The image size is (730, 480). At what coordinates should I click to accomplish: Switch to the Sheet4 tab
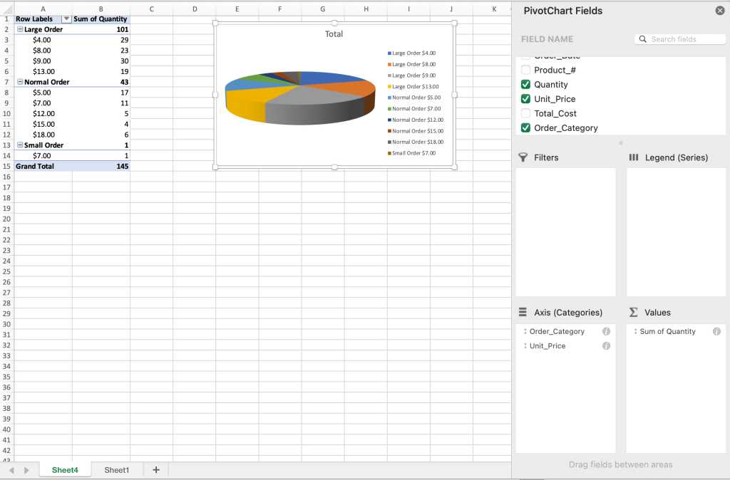tap(65, 470)
